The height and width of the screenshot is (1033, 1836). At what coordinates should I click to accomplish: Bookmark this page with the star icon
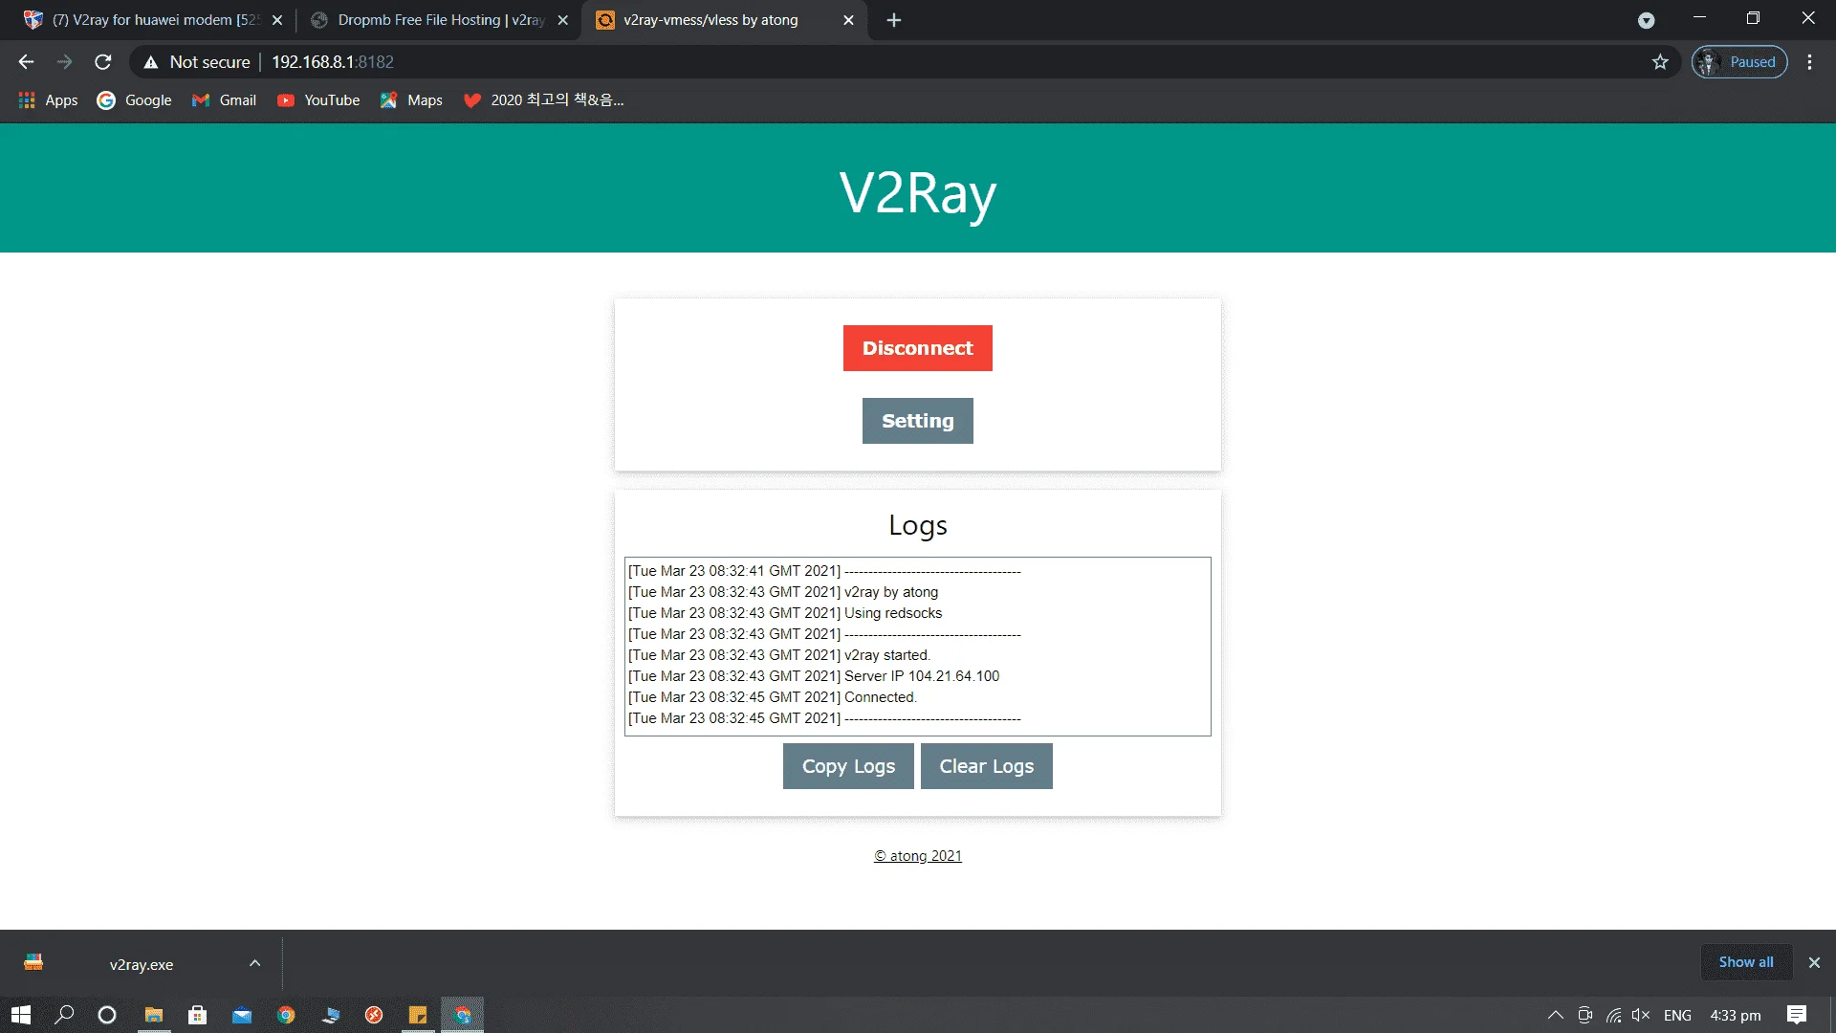pyautogui.click(x=1660, y=62)
